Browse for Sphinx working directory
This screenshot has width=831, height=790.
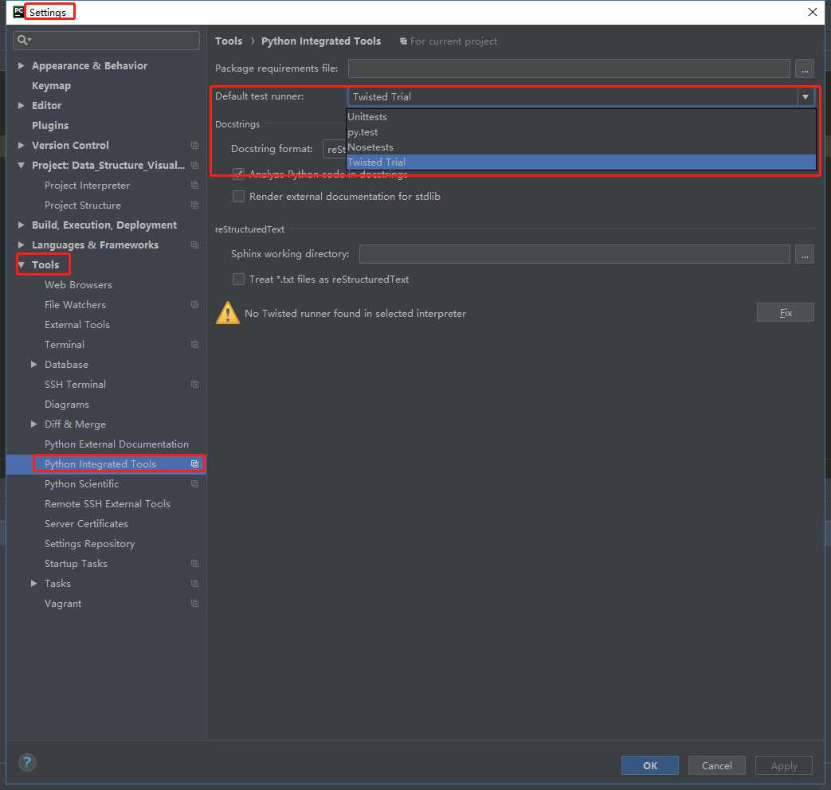[x=805, y=254]
